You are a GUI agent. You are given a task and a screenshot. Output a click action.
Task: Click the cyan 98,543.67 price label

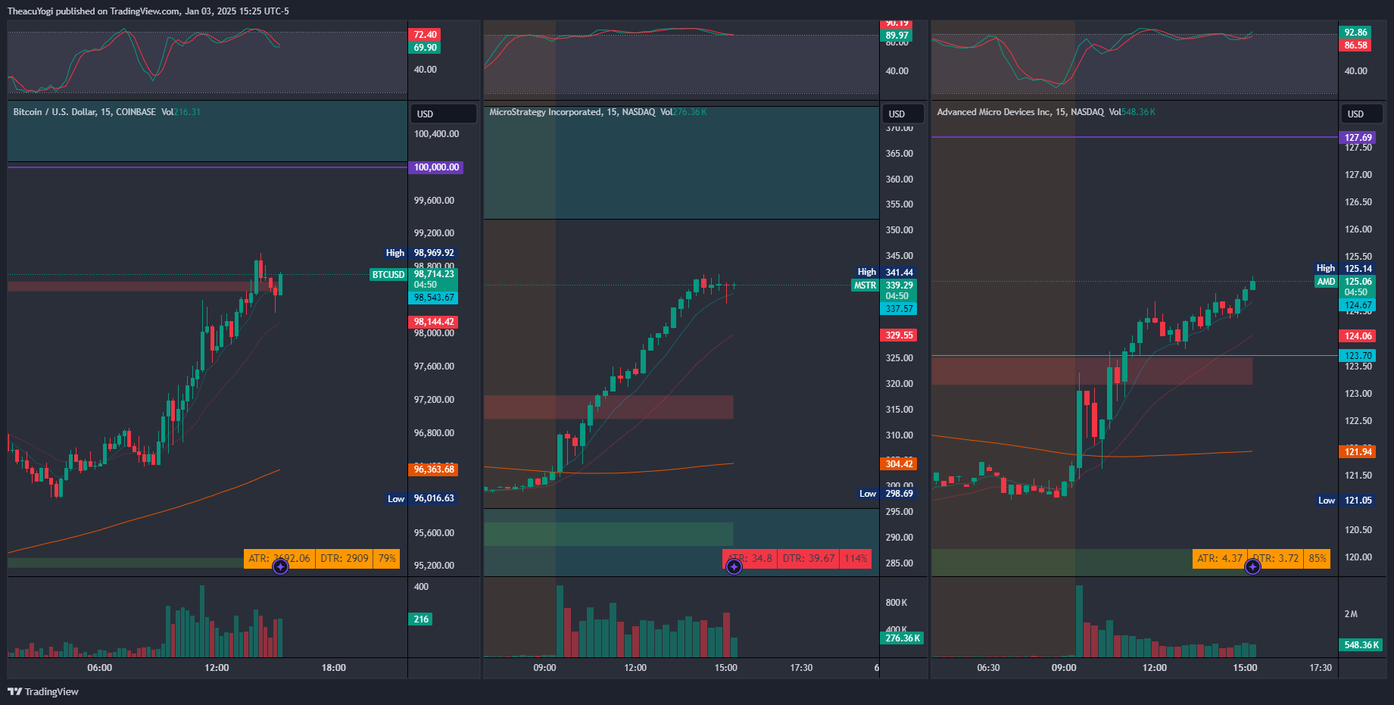point(434,298)
